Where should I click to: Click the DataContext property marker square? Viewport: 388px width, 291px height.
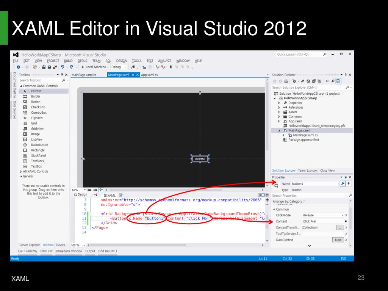click(x=346, y=240)
